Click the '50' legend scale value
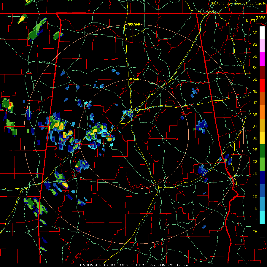The image size is (267, 267). (x=255, y=80)
